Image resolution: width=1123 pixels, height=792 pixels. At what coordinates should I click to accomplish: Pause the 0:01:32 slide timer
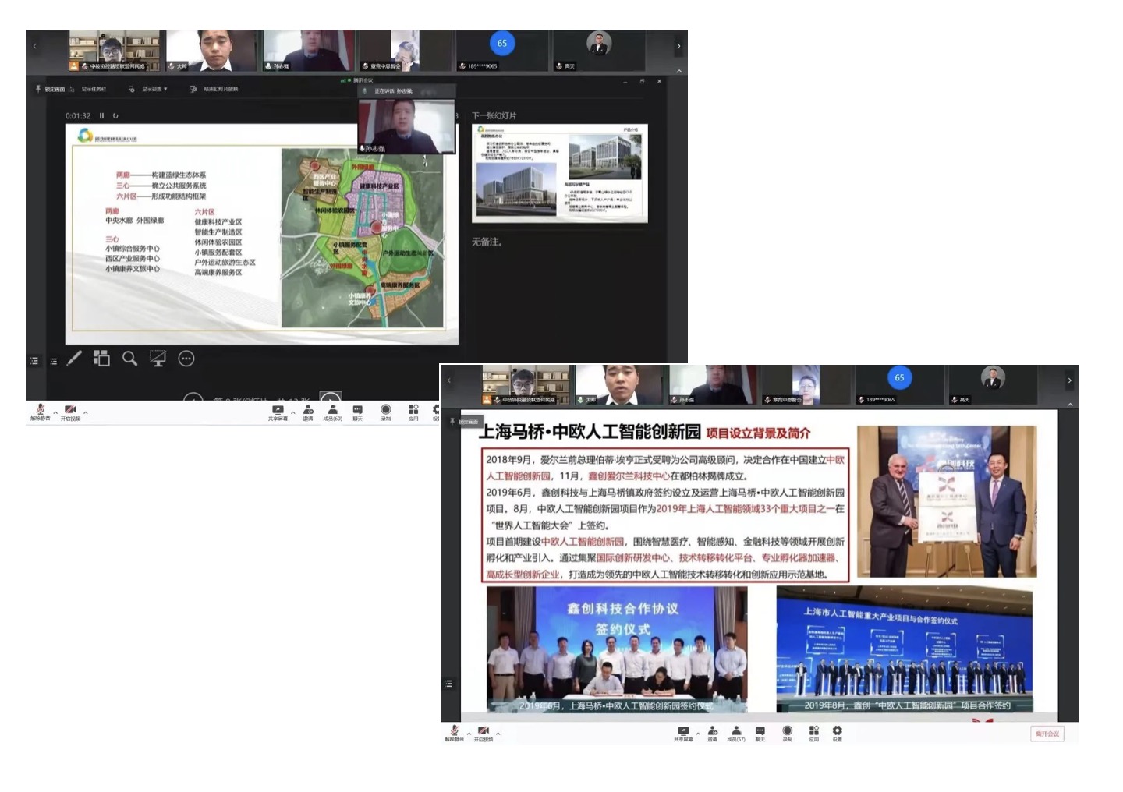(101, 115)
